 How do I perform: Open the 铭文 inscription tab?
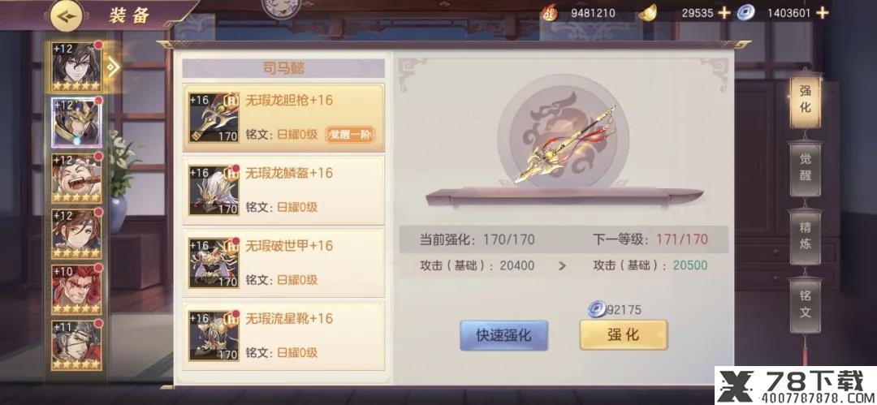[805, 304]
